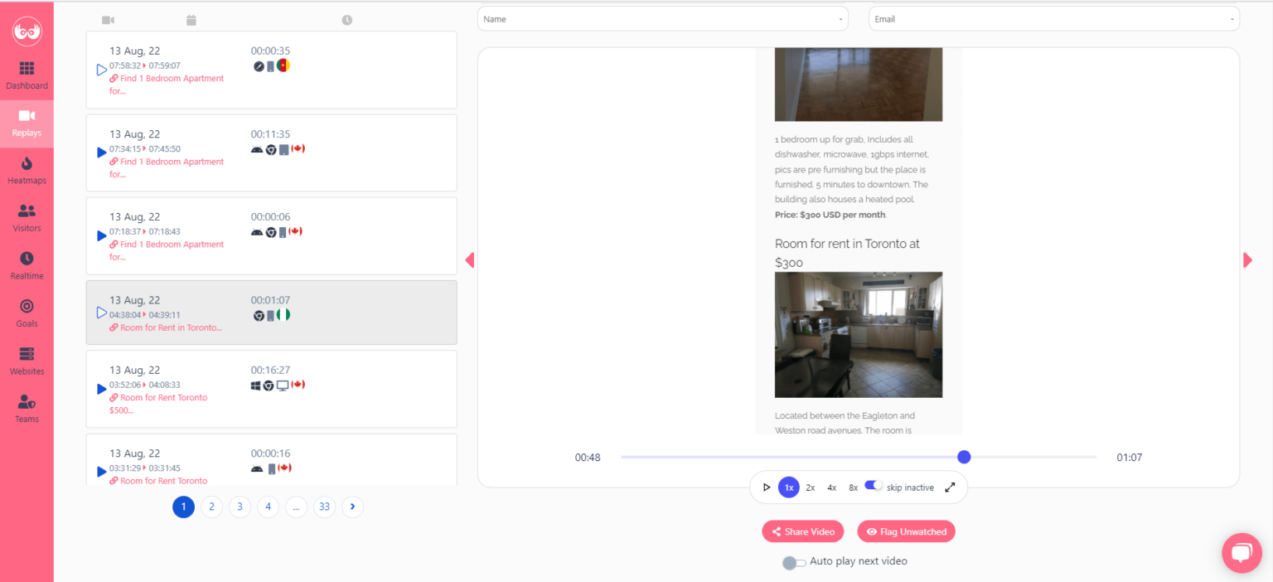The width and height of the screenshot is (1273, 582).
Task: Expand the Email dropdown filter
Action: click(1053, 19)
